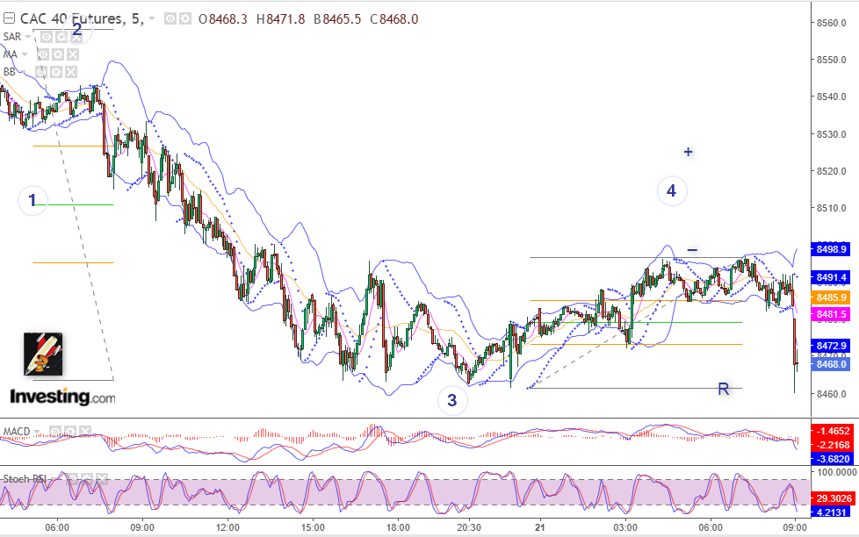859x537 pixels.
Task: Click the 8510.0 tick on price axis
Action: 831,208
